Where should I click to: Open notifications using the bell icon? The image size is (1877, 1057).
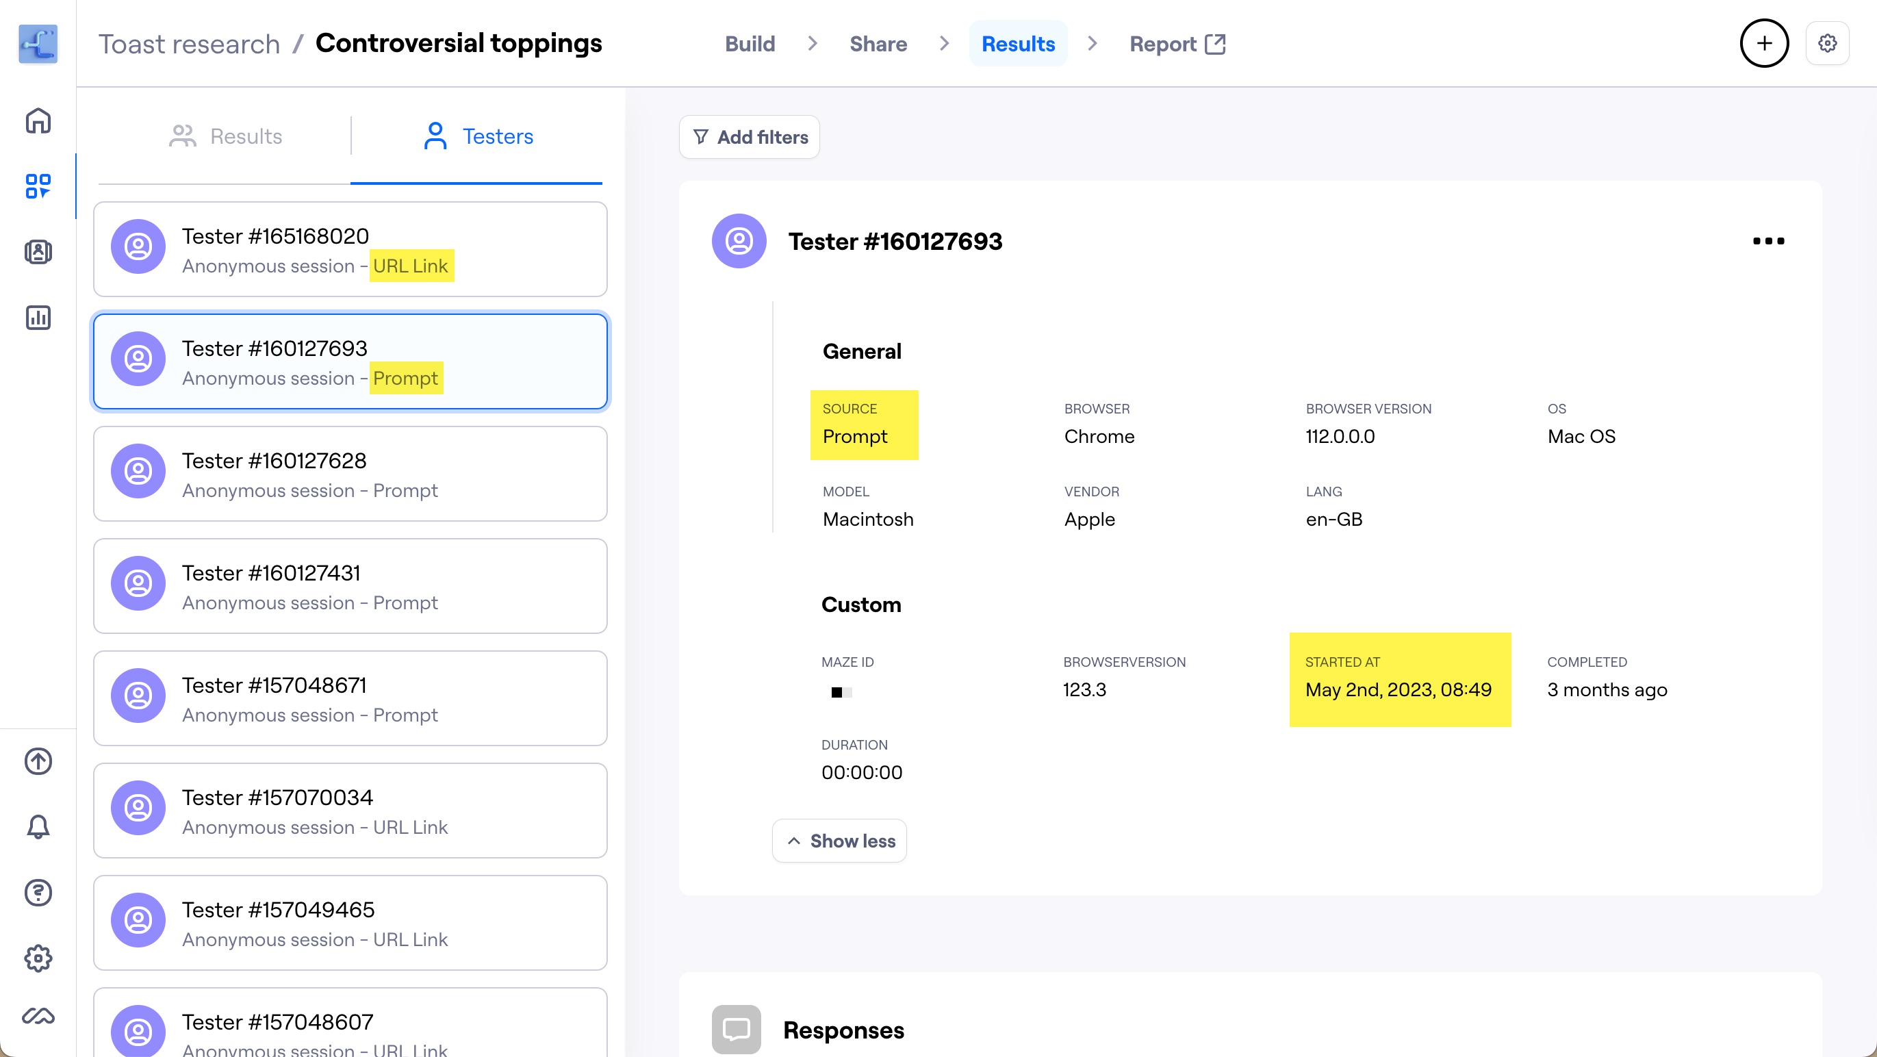37,827
